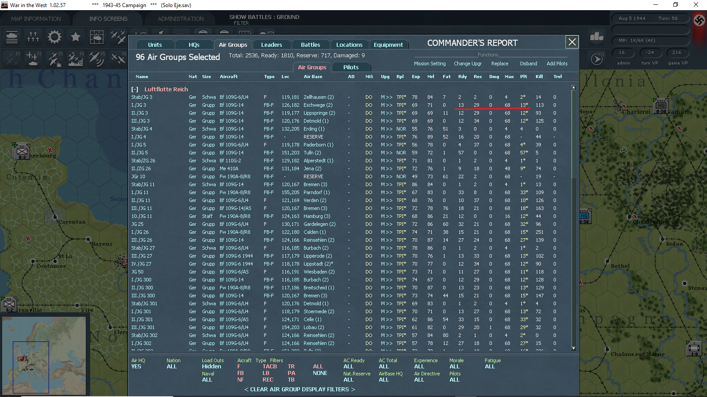
Task: Click the list scrollbar down arrow
Action: 574,348
